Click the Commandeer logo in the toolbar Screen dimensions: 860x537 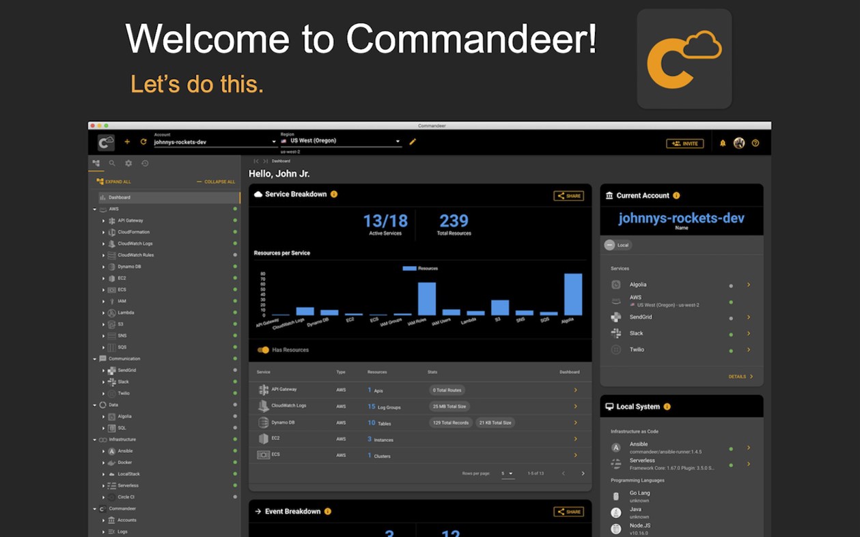coord(106,143)
